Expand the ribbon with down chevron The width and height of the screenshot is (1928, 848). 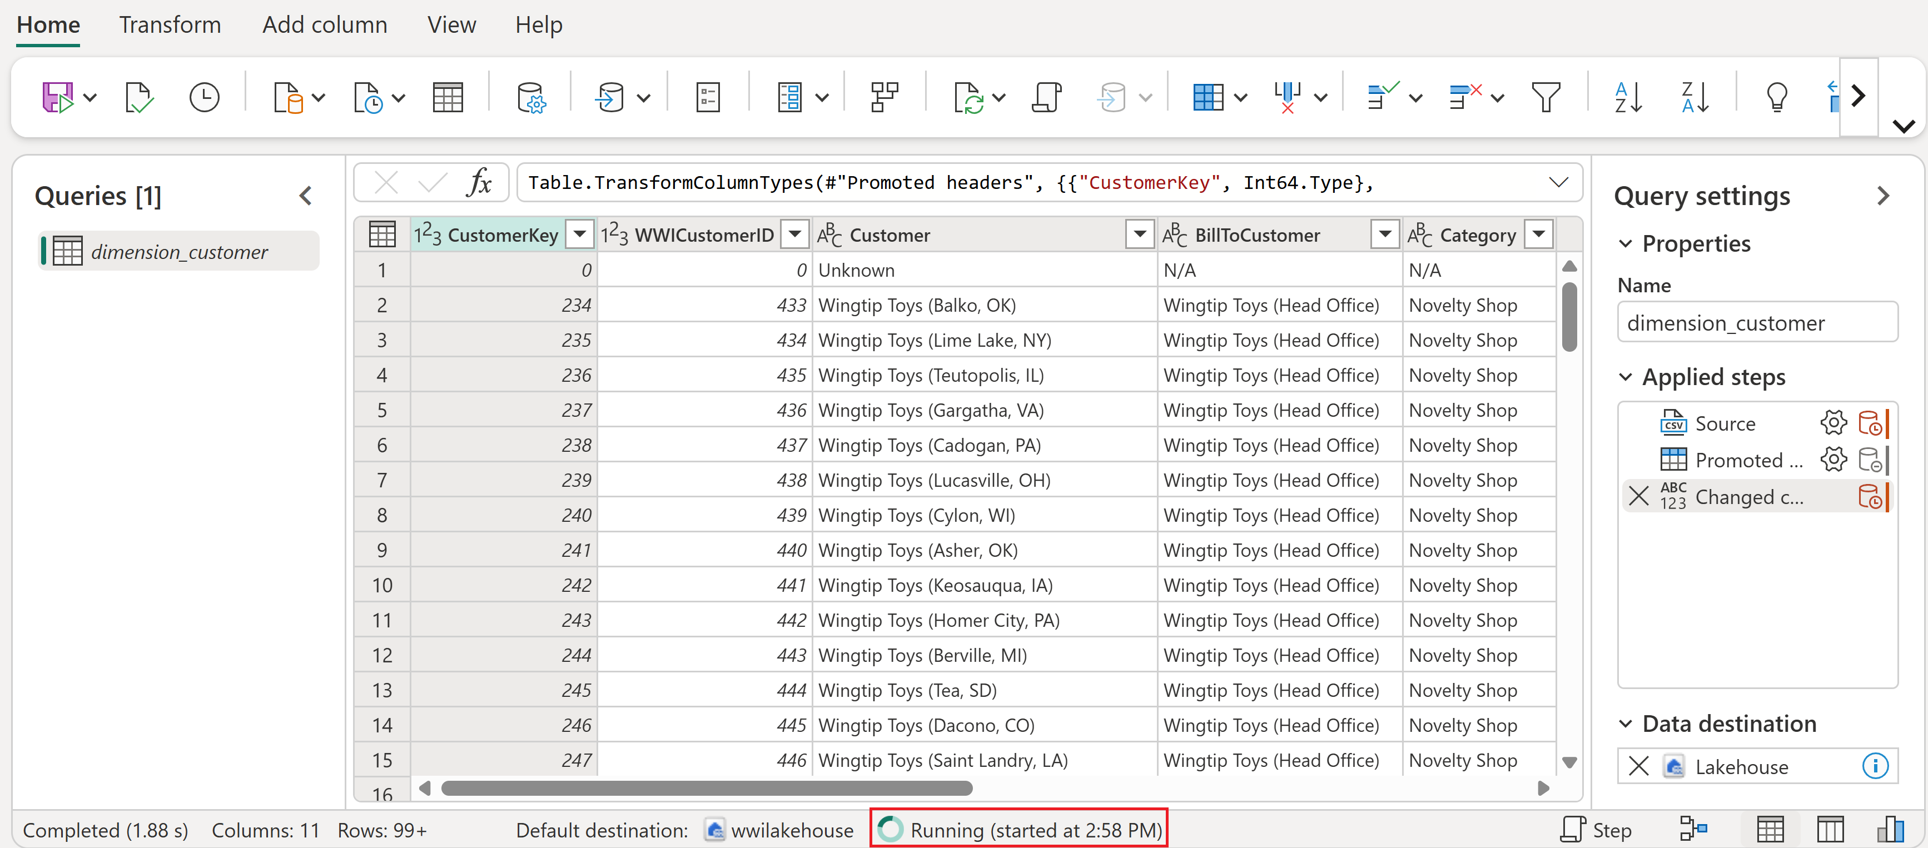coord(1904,126)
